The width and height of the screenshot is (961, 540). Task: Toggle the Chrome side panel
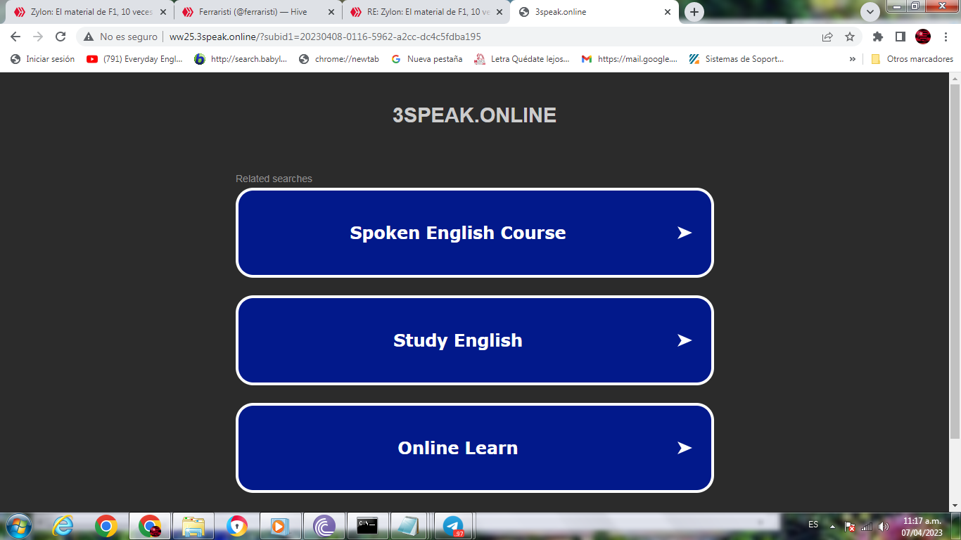900,37
